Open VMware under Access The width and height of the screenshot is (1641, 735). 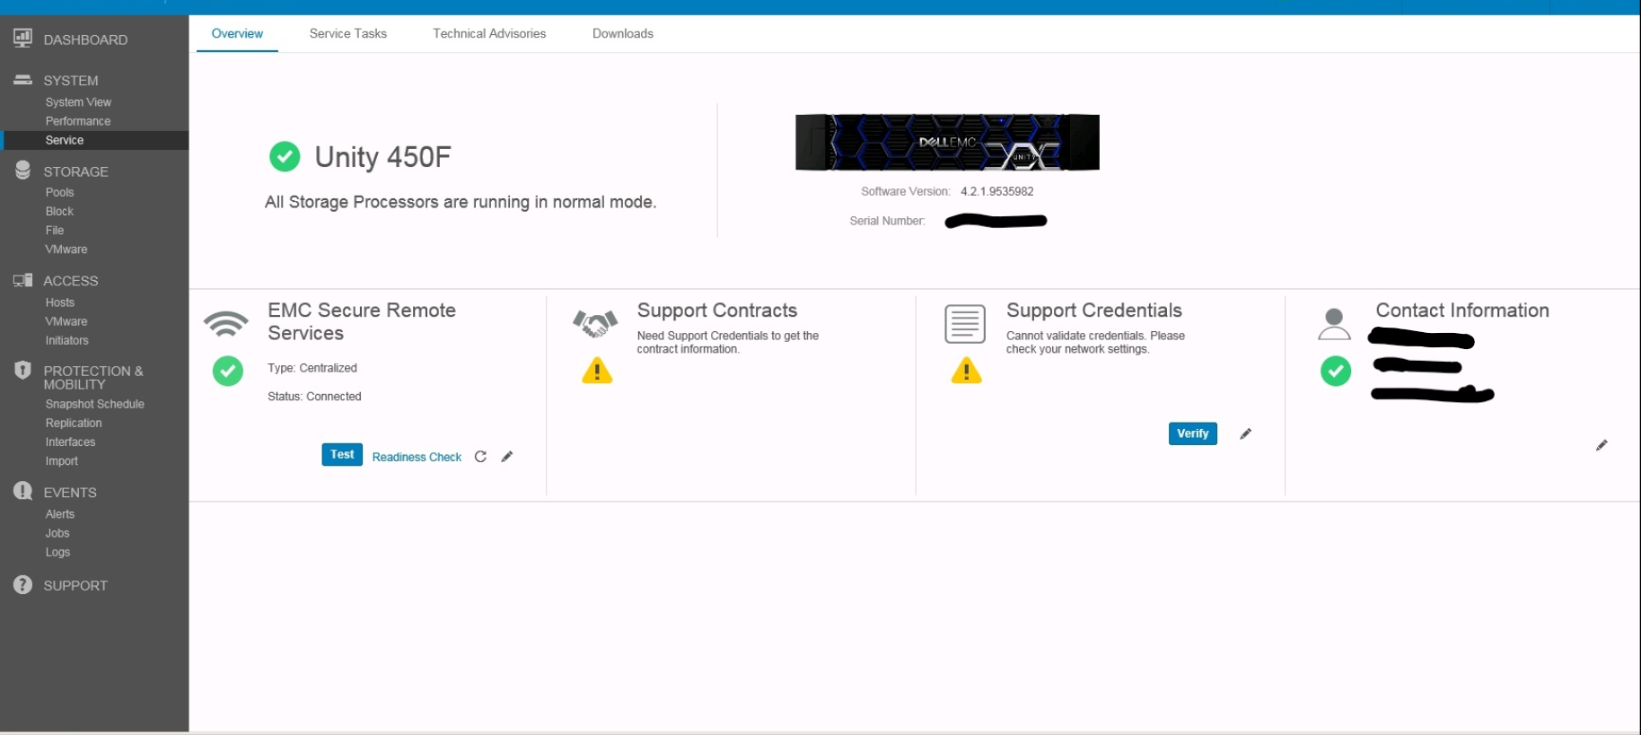click(66, 321)
